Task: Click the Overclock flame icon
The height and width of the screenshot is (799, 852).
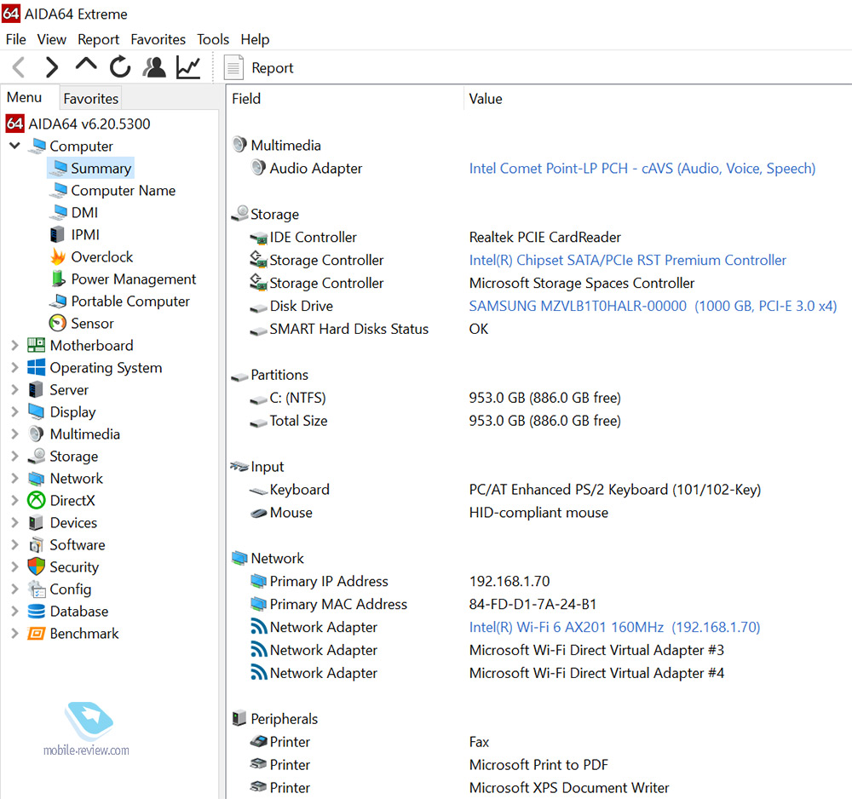Action: pos(58,257)
